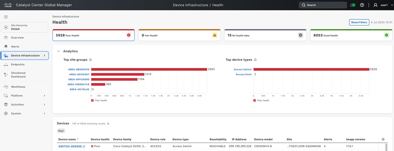Click the Overview home icon
The width and height of the screenshot is (394, 151).
(x=6, y=38)
